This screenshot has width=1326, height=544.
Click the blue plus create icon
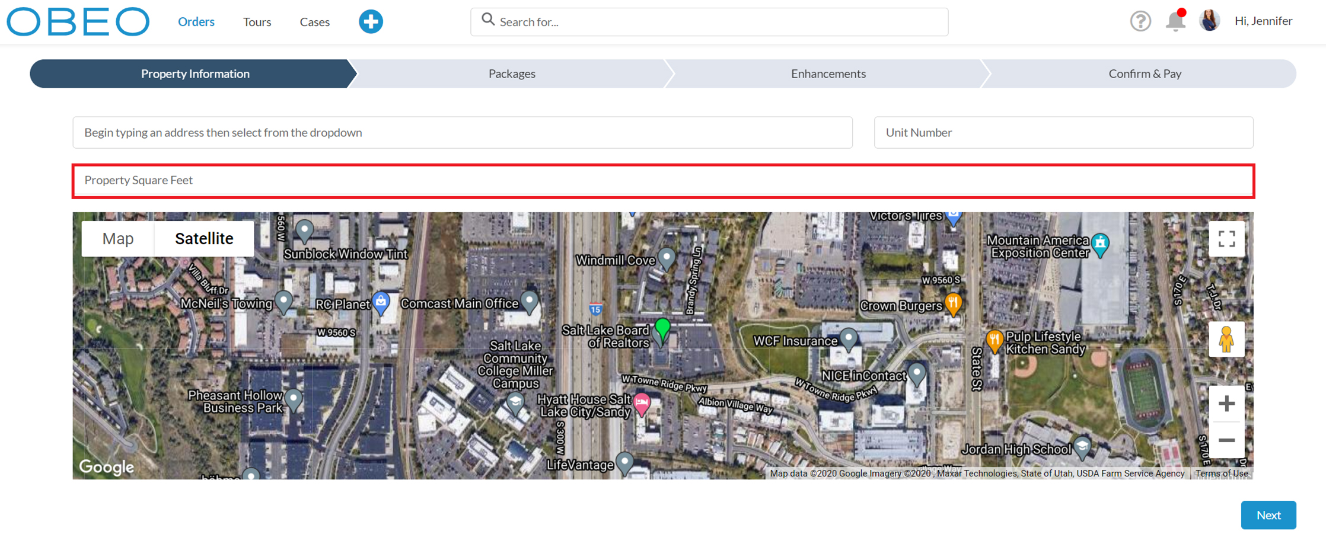click(371, 21)
